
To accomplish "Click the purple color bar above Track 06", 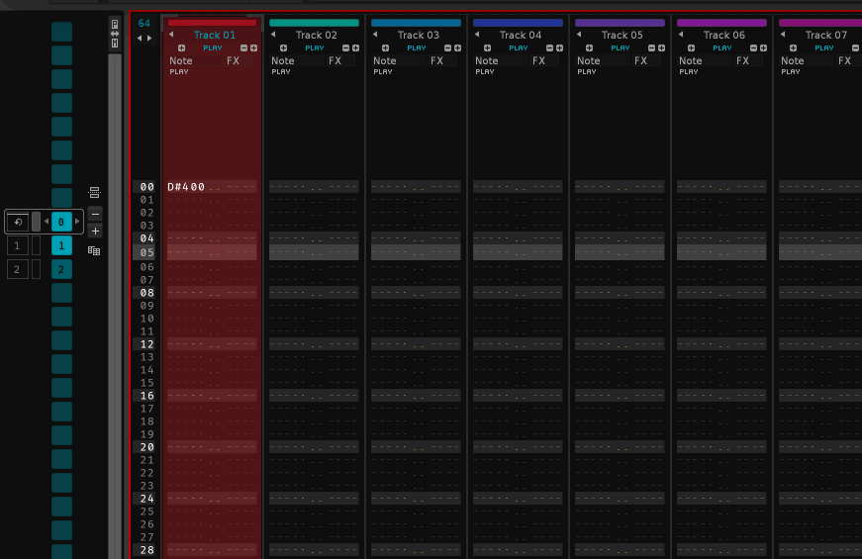I will (x=722, y=22).
